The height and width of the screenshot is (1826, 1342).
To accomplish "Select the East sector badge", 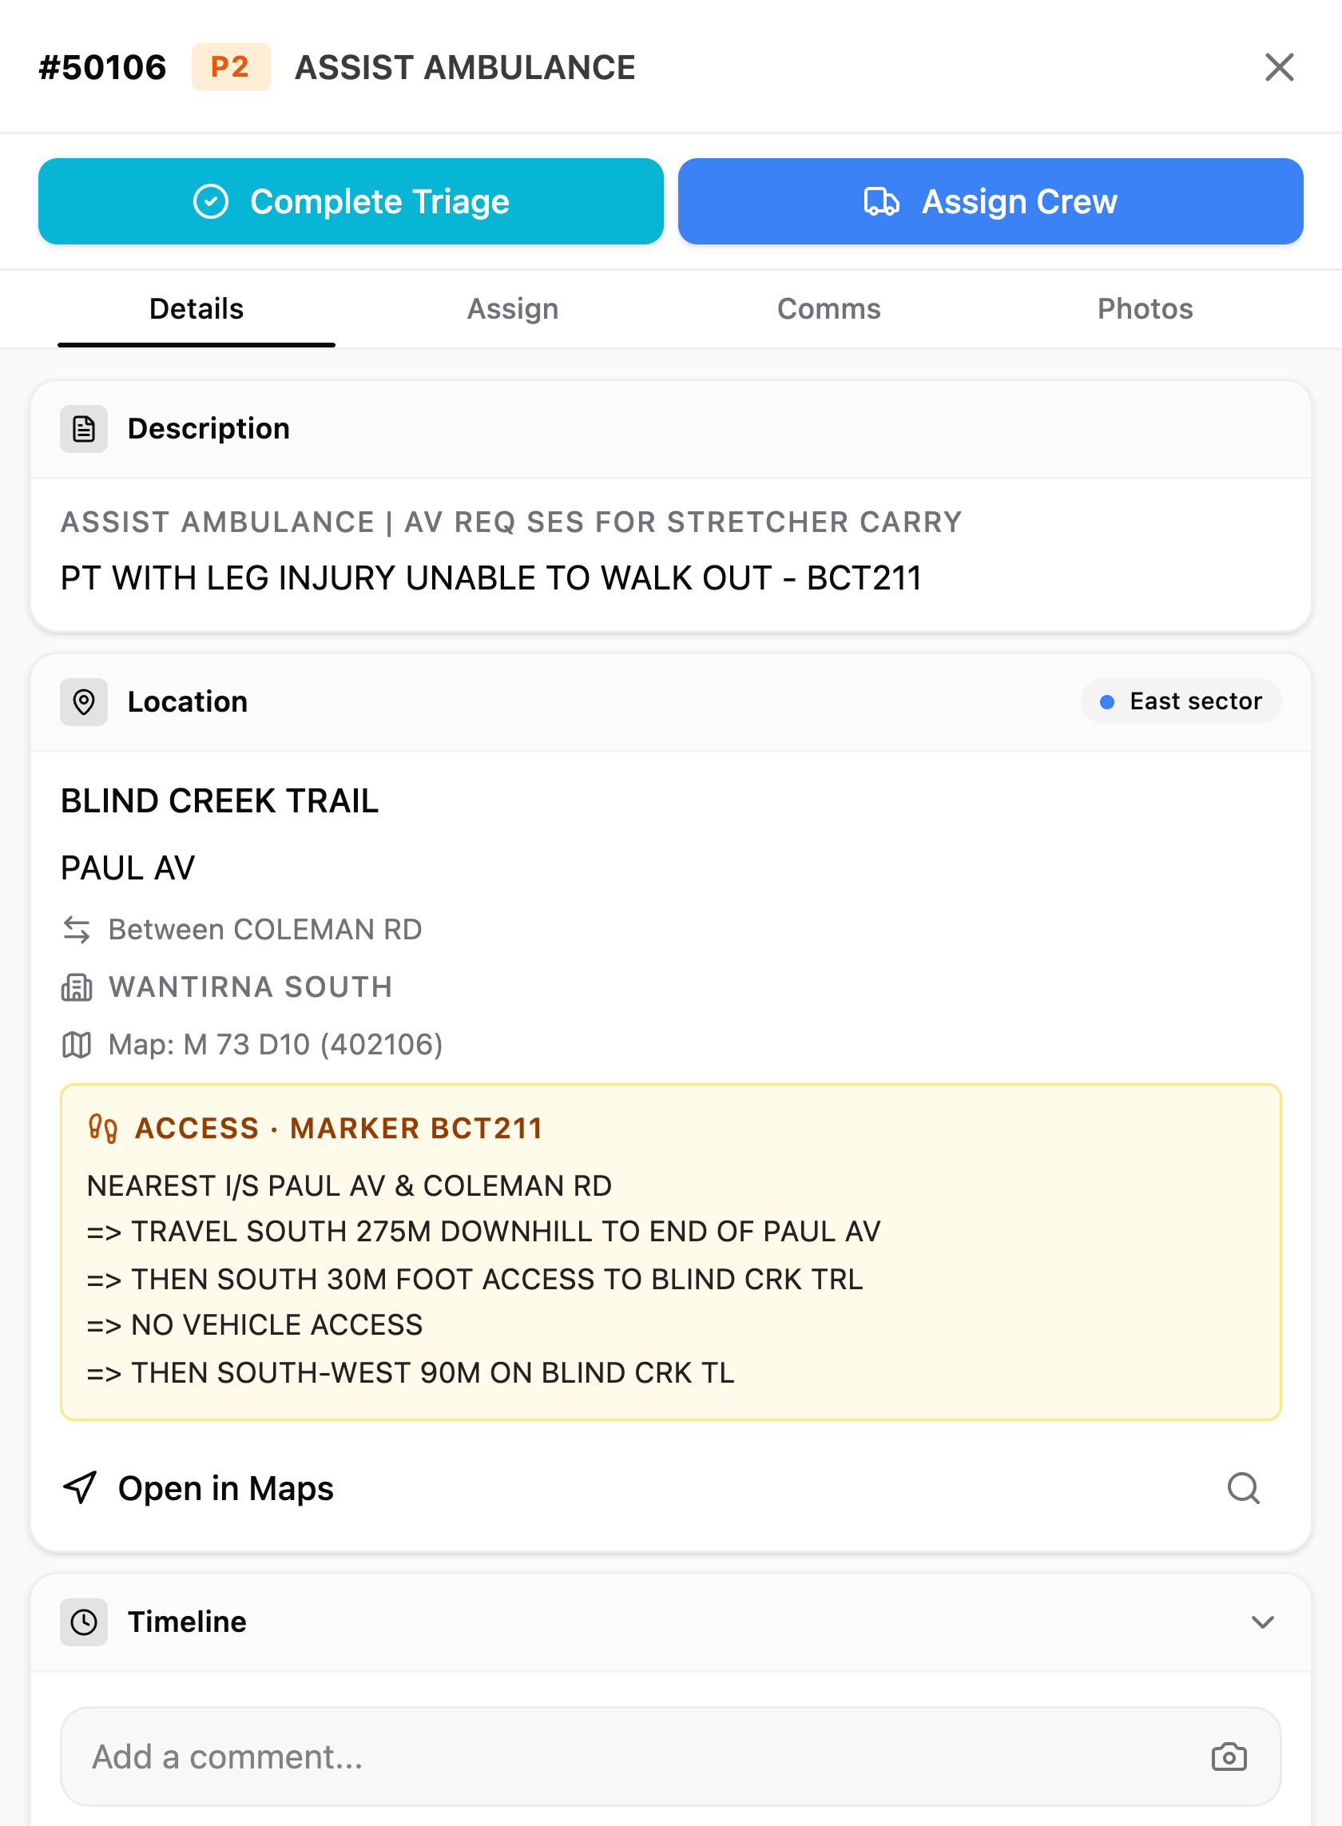I will click(x=1181, y=701).
